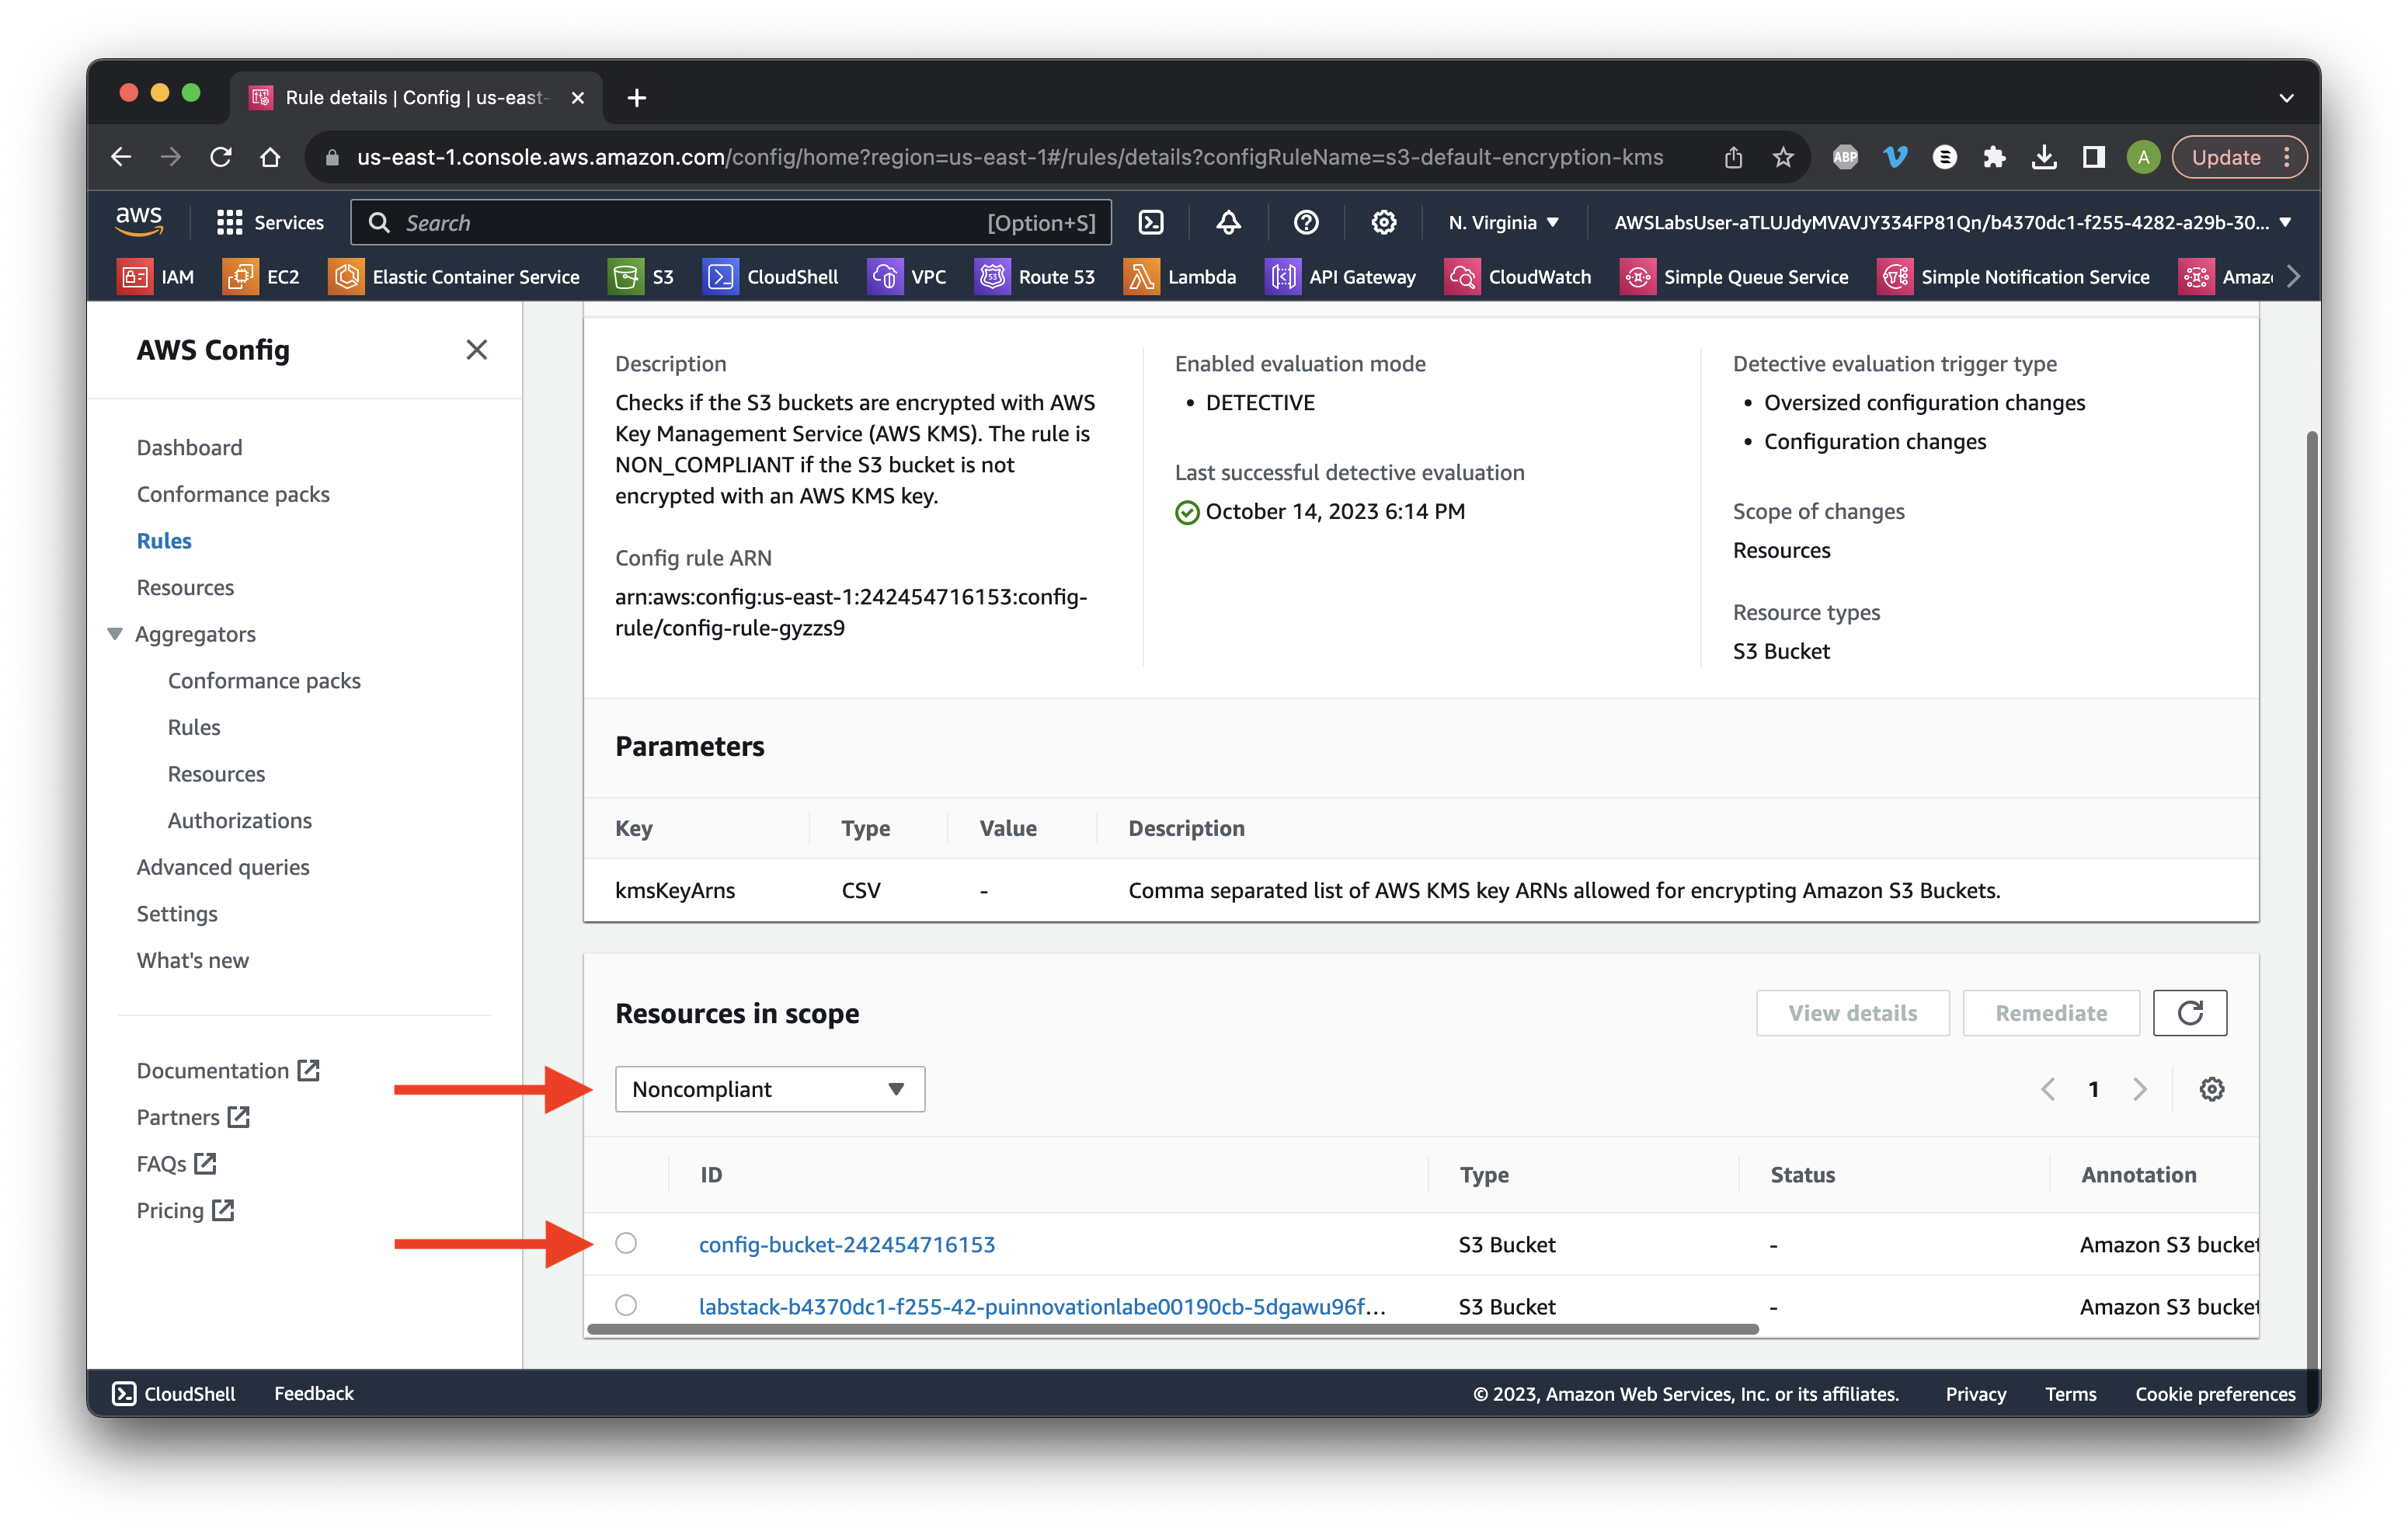Go to next resources page

pyautogui.click(x=2139, y=1089)
